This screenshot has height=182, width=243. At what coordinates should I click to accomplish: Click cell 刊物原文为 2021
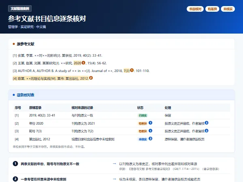pyautogui.click(x=83, y=123)
